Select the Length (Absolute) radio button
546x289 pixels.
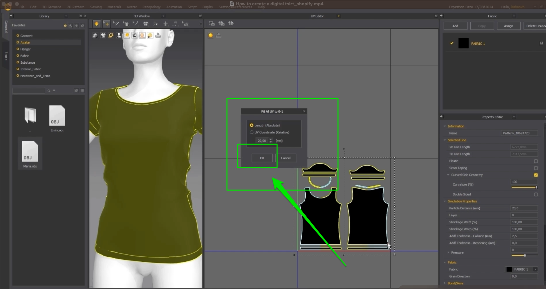click(252, 125)
